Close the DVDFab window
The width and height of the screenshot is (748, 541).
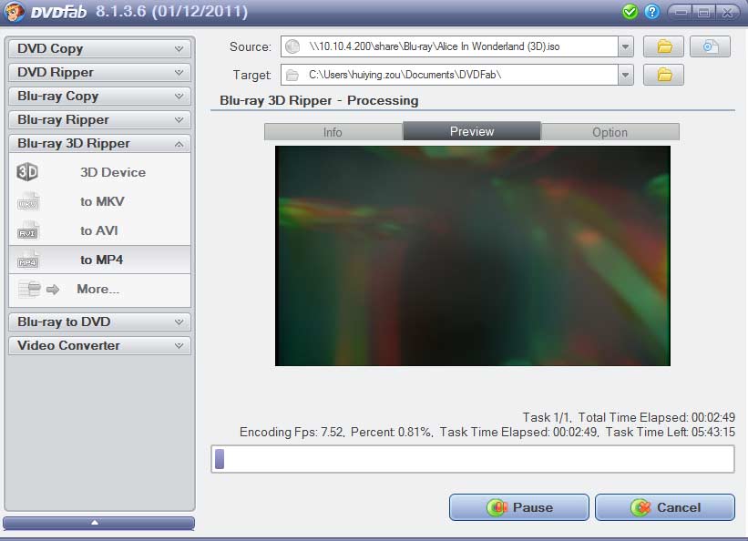tap(727, 13)
